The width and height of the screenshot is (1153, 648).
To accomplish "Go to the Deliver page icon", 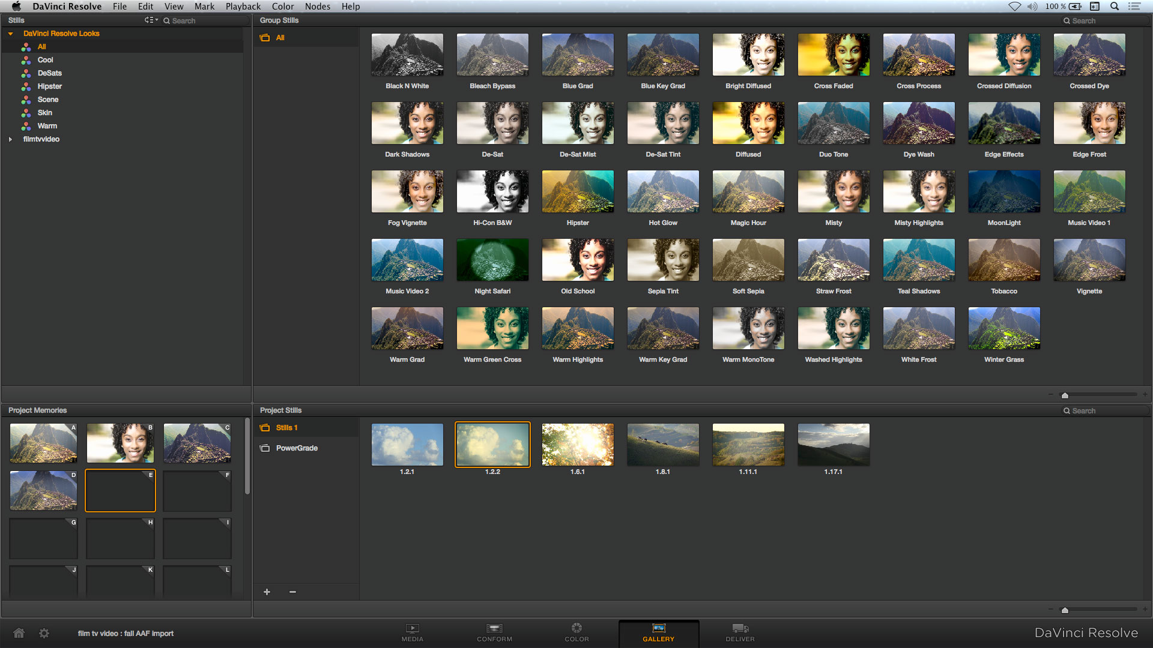I will click(x=740, y=629).
